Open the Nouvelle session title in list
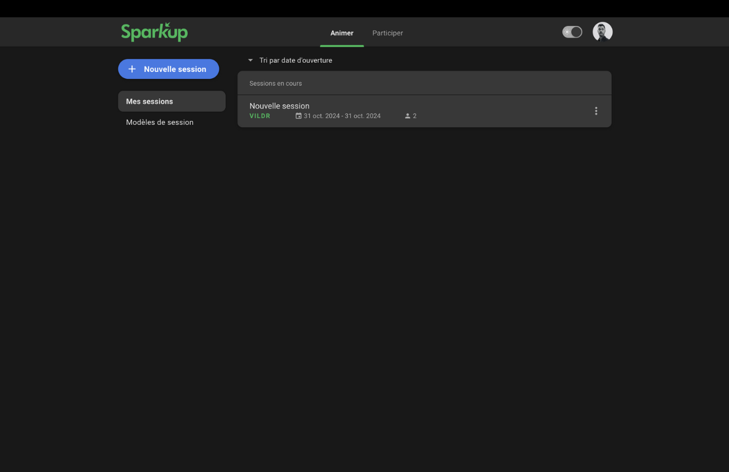Image resolution: width=729 pixels, height=472 pixels. click(x=279, y=106)
